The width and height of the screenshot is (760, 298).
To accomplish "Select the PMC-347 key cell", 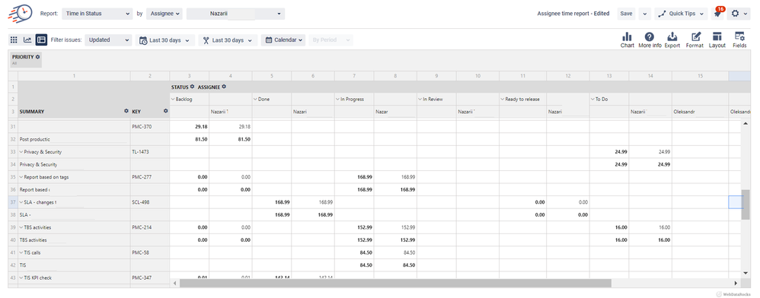I will coord(150,277).
